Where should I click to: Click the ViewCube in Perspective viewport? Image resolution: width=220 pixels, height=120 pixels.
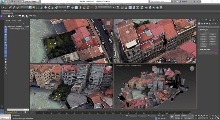pos(192,69)
